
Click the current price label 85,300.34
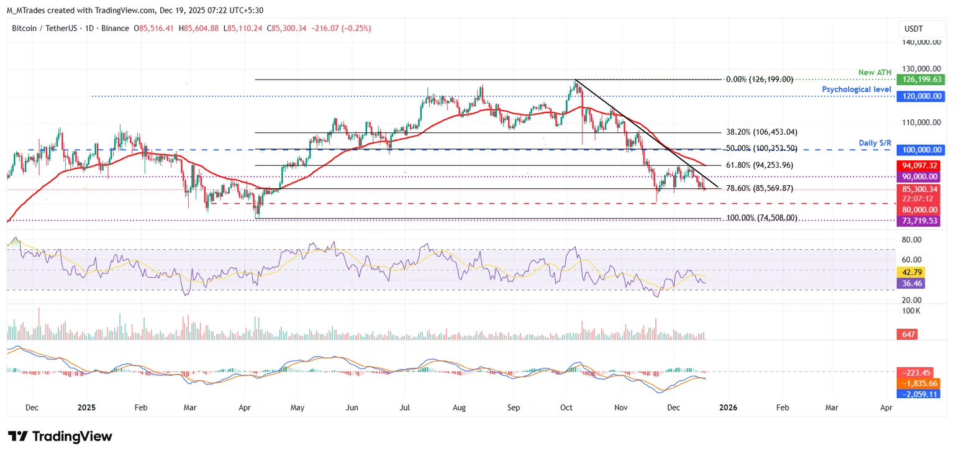pos(920,189)
